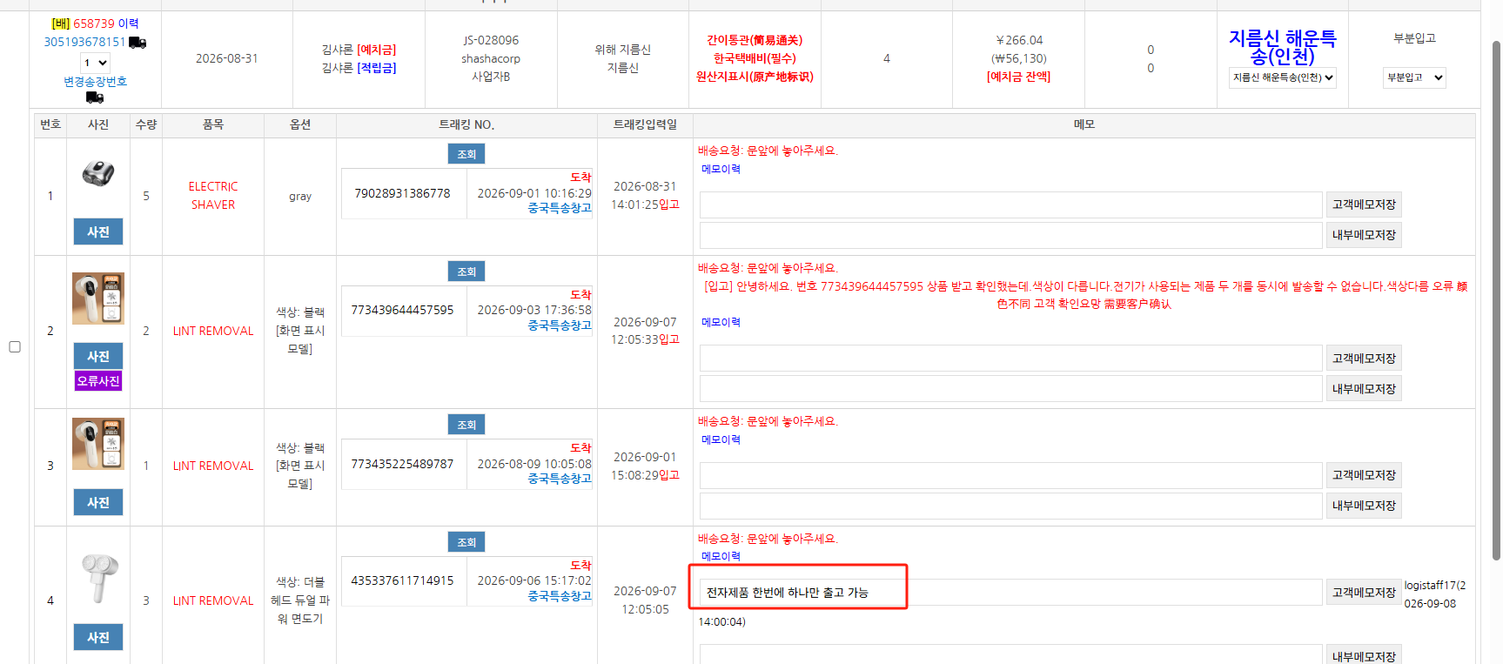Click the 사진 button for the electric shaver
Screen dimensions: 1503x664
point(98,231)
